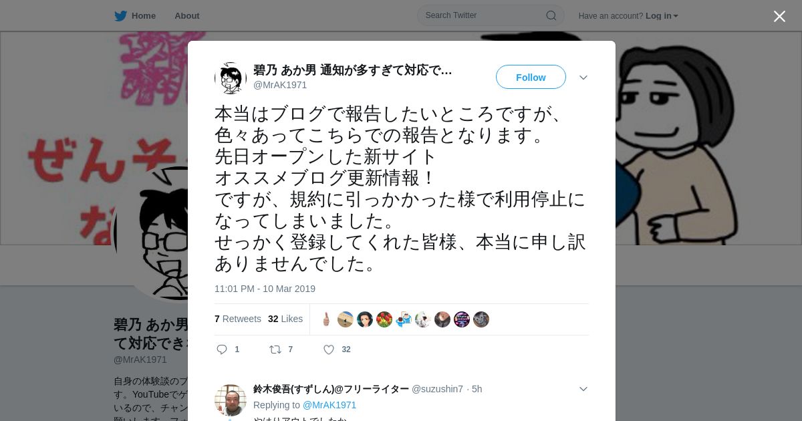Click the first liker avatar thumbnail
The width and height of the screenshot is (802, 421).
[326, 319]
